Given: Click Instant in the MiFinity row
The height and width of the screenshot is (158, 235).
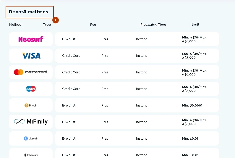Looking at the screenshot, I should coord(142,122).
